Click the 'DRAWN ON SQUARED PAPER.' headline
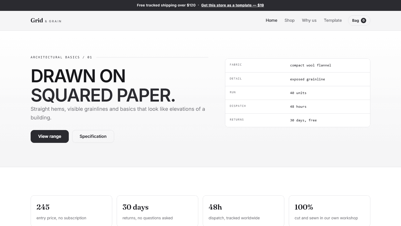 pyautogui.click(x=103, y=85)
